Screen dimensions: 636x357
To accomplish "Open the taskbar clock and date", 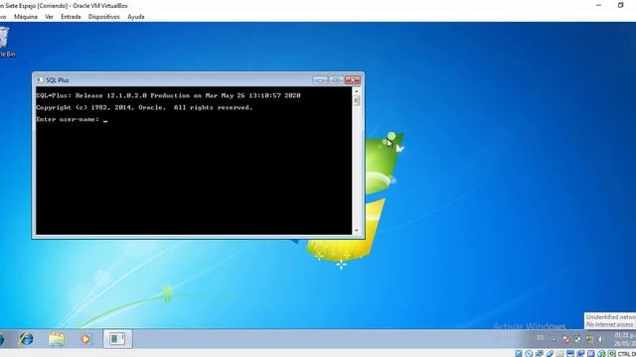I will (x=625, y=339).
